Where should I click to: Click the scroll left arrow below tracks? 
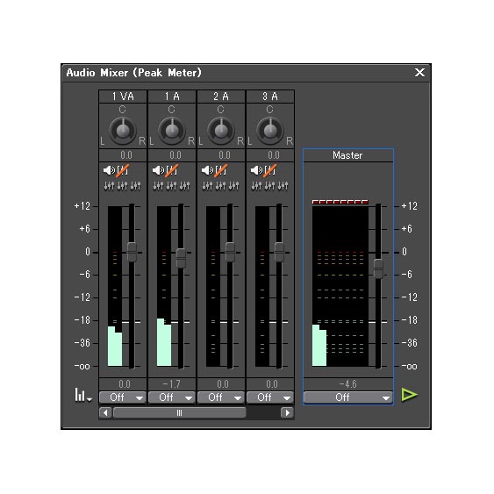pos(105,412)
